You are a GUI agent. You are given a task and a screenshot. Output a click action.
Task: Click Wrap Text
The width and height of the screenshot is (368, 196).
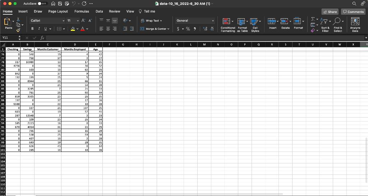(x=151, y=20)
